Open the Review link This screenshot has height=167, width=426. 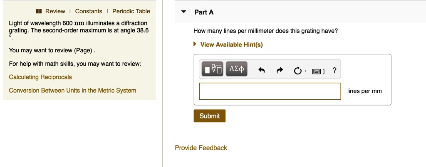55,11
